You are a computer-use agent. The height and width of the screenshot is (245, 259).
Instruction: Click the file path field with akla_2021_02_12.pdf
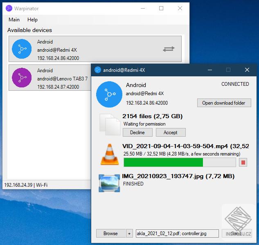coord(177,234)
